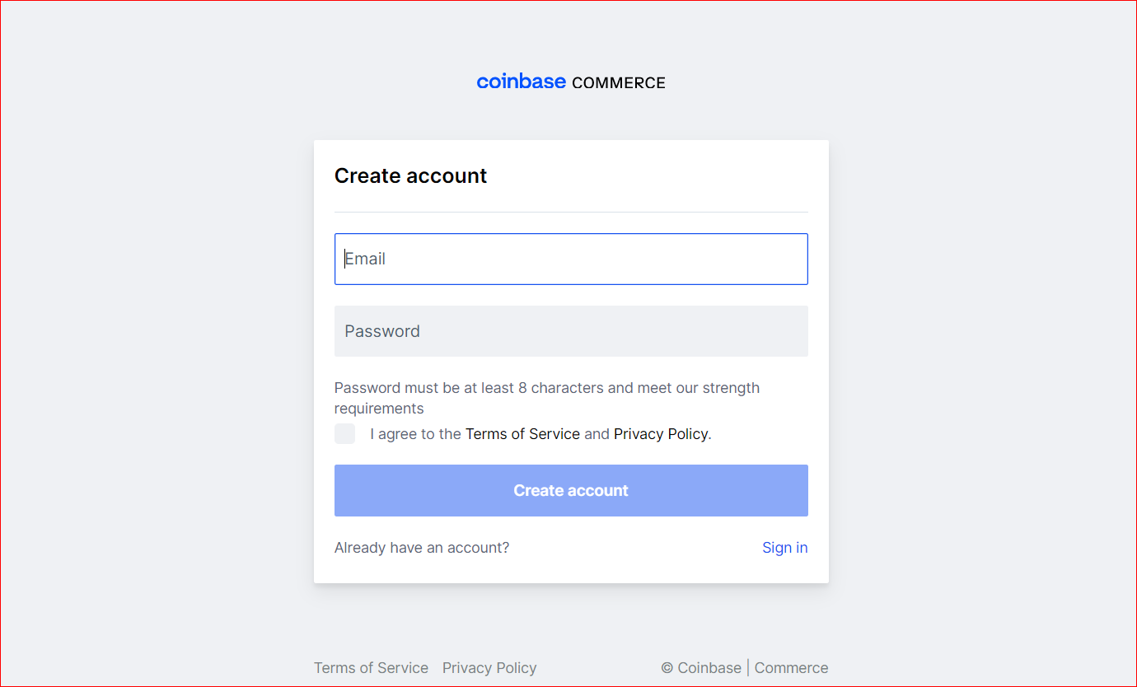Click the divider line under the heading
Image resolution: width=1137 pixels, height=687 pixels.
(571, 212)
